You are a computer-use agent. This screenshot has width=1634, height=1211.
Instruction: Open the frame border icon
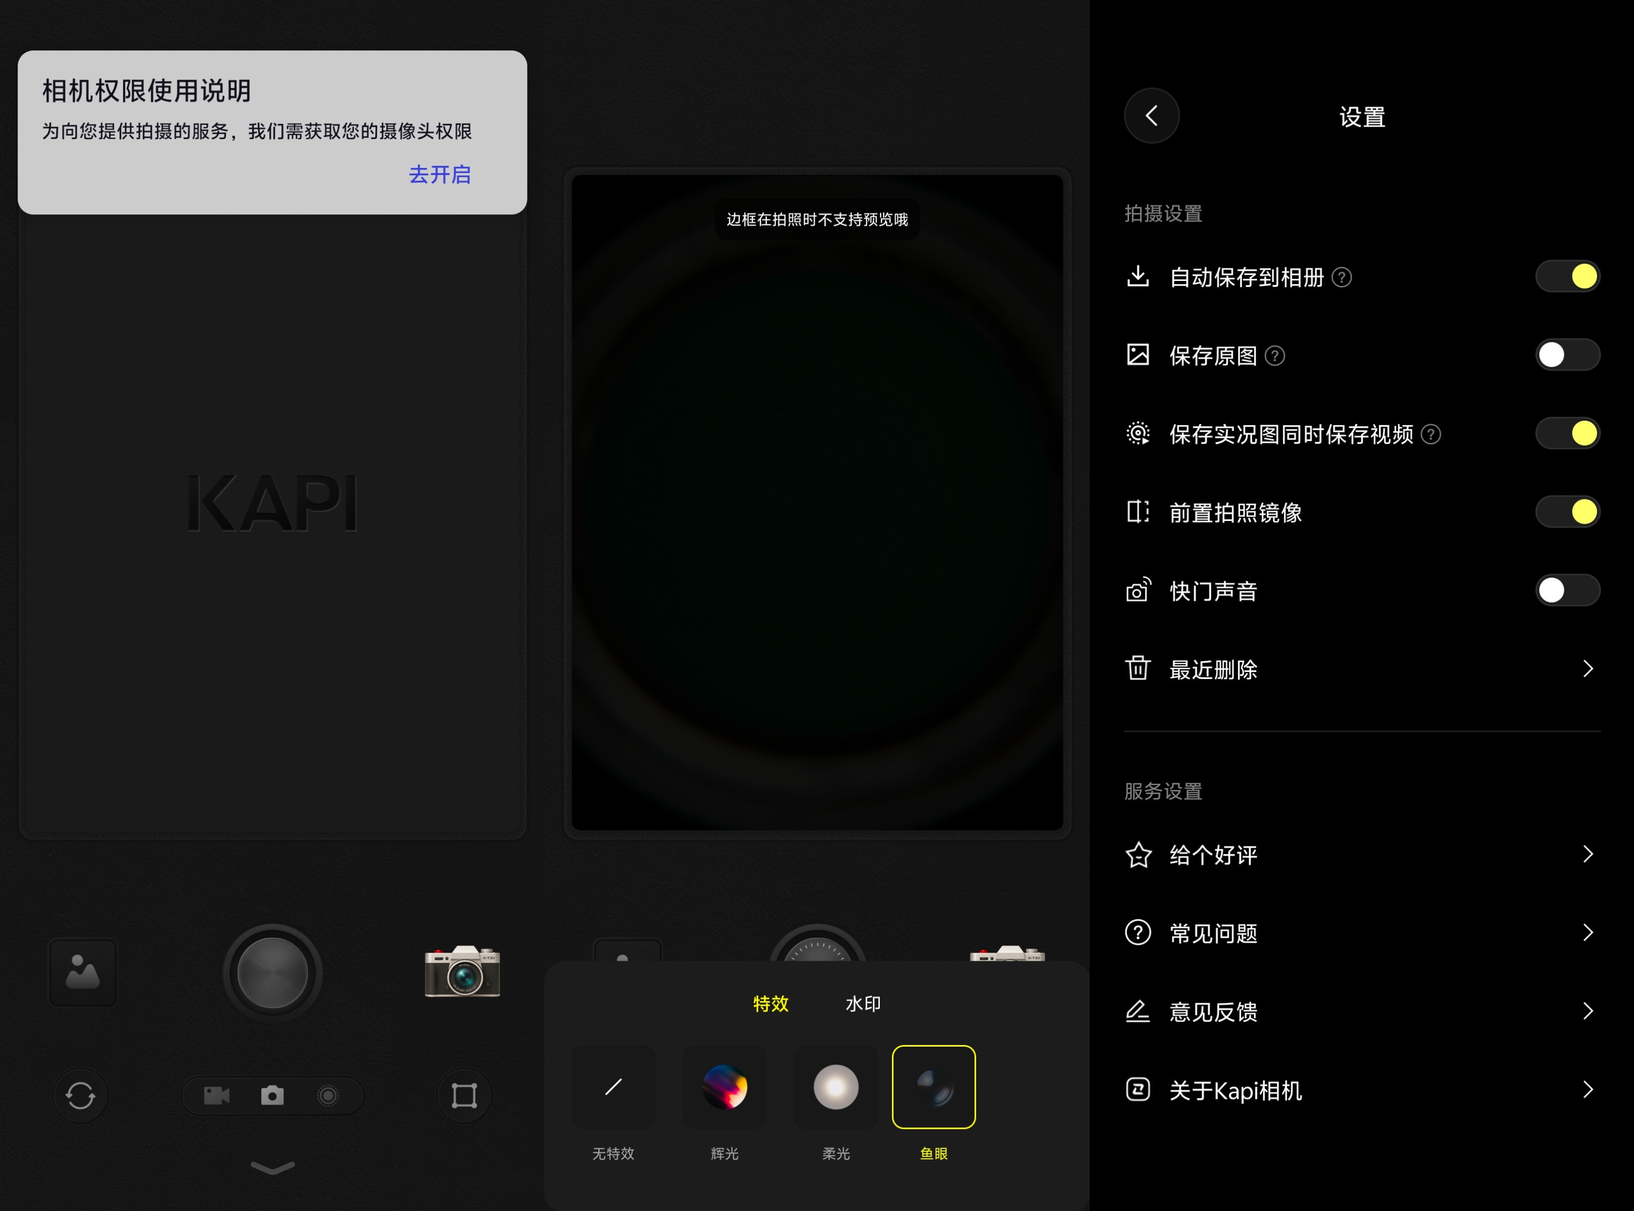coord(464,1096)
